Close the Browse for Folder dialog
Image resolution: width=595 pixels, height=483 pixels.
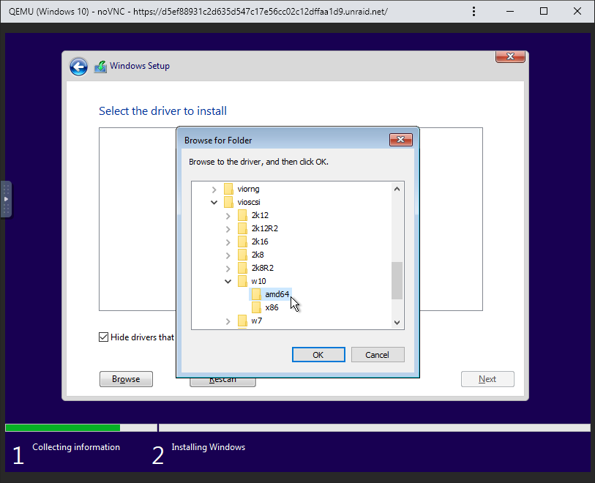pyautogui.click(x=401, y=140)
